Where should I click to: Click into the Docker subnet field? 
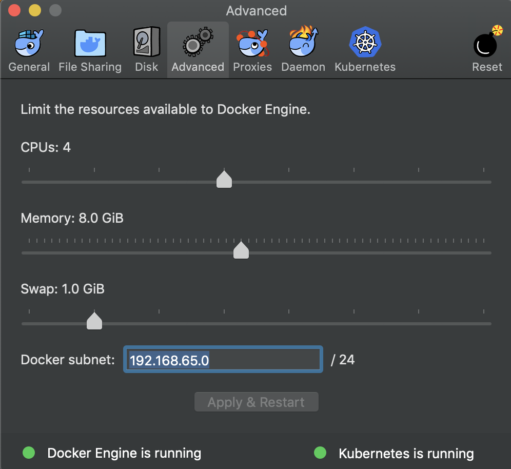(x=223, y=360)
